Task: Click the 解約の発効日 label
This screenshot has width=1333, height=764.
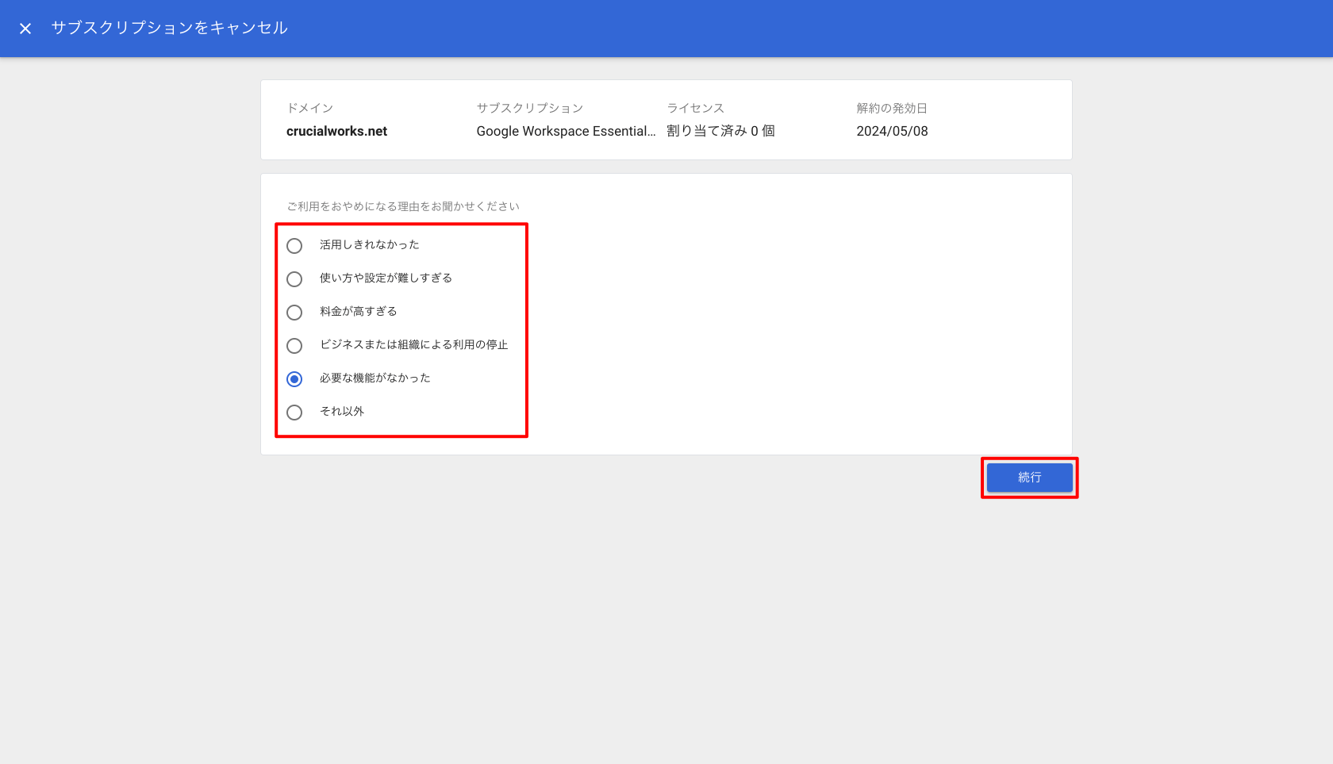Action: [x=892, y=108]
